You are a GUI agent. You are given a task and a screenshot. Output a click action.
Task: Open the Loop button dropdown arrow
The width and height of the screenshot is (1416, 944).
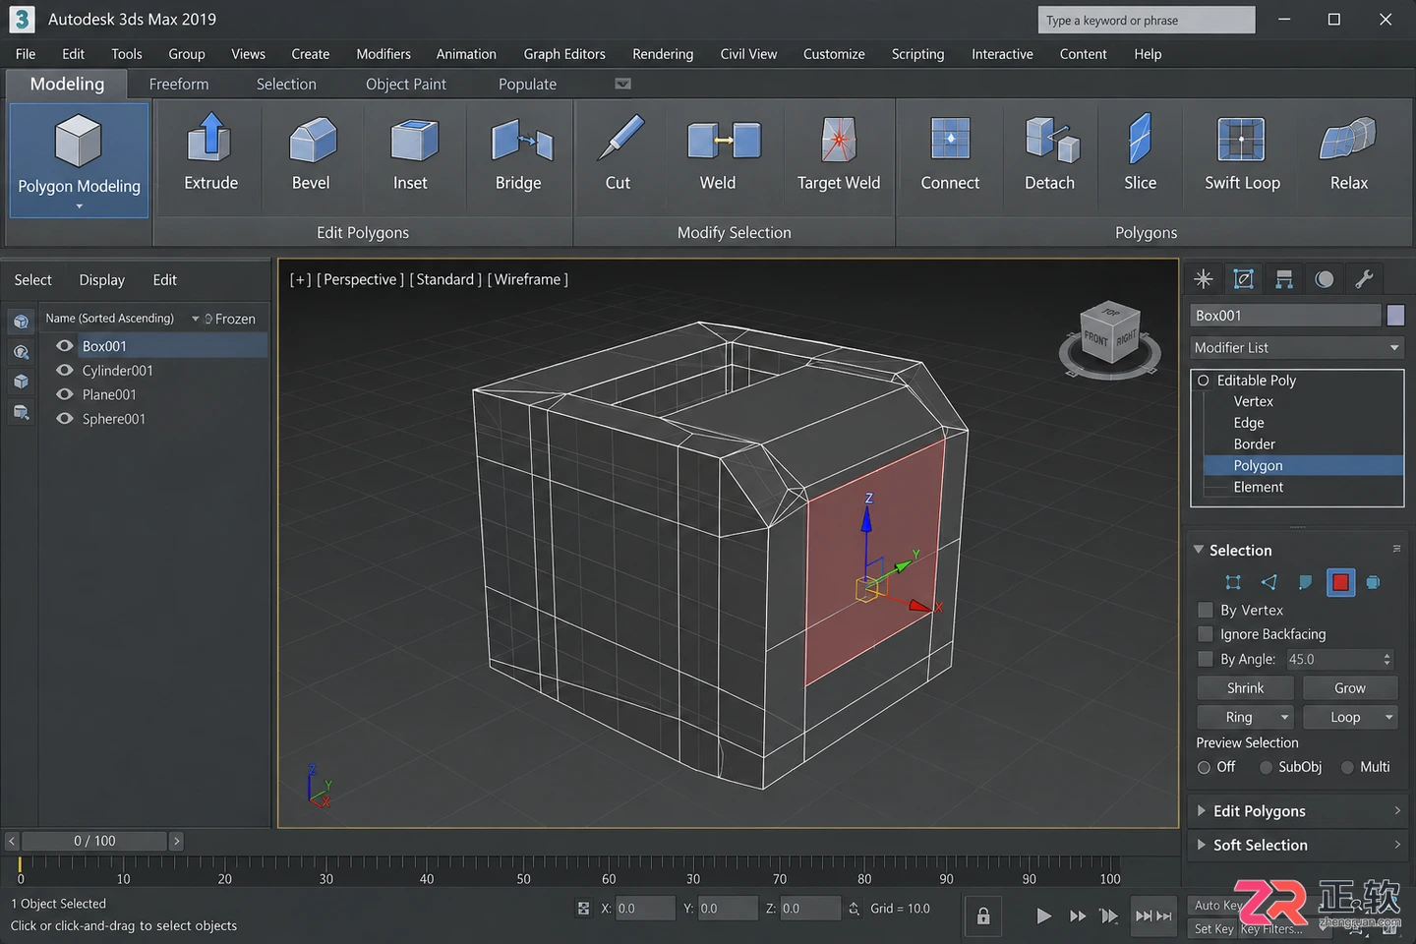click(x=1388, y=717)
